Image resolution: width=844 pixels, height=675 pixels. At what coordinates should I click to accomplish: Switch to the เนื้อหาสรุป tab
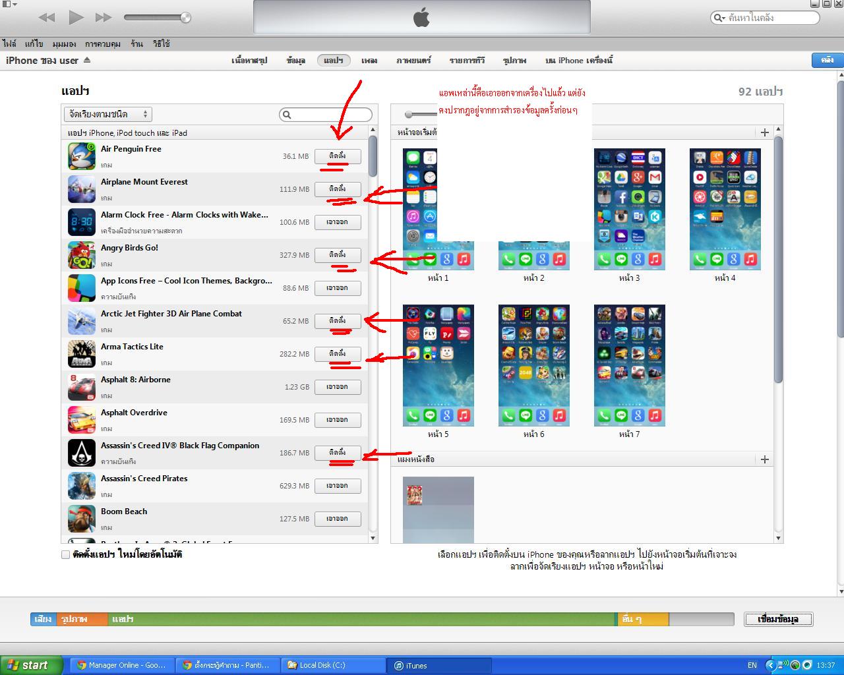coord(249,60)
